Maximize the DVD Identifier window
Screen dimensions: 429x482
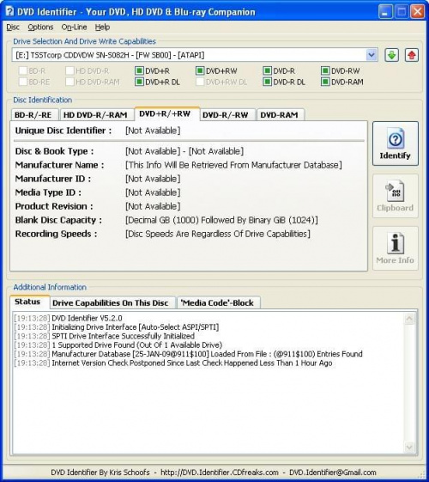[402, 12]
